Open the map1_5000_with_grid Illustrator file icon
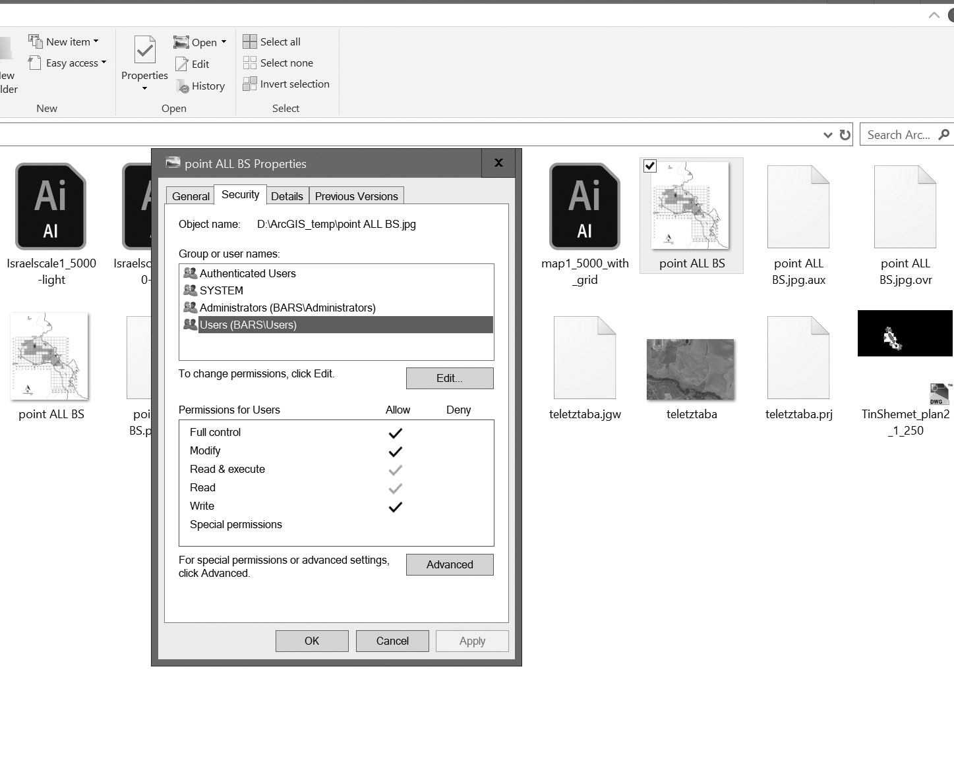This screenshot has height=783, width=954. pos(584,207)
